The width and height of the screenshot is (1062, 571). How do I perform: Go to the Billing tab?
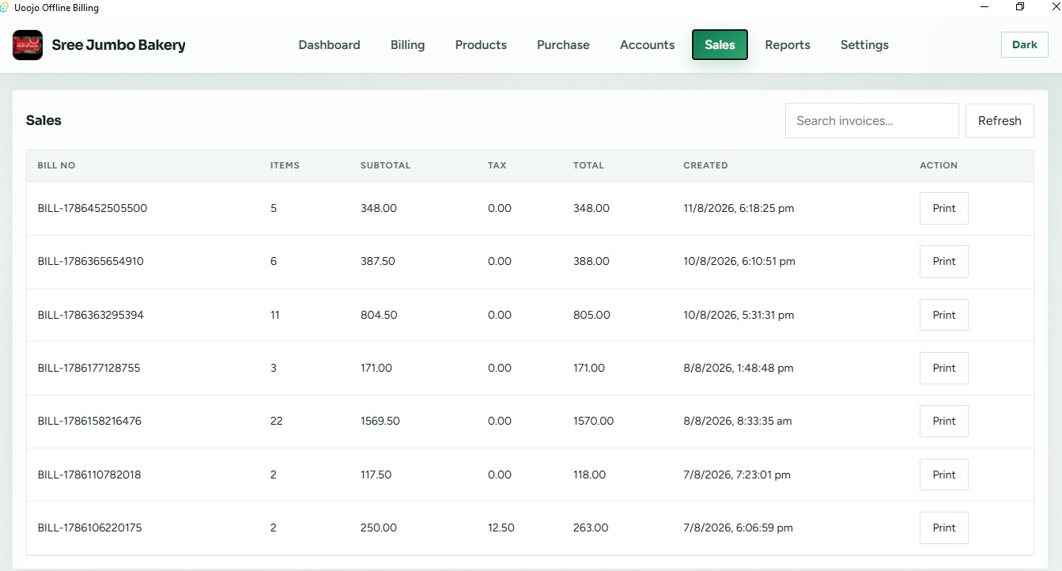pyautogui.click(x=407, y=45)
